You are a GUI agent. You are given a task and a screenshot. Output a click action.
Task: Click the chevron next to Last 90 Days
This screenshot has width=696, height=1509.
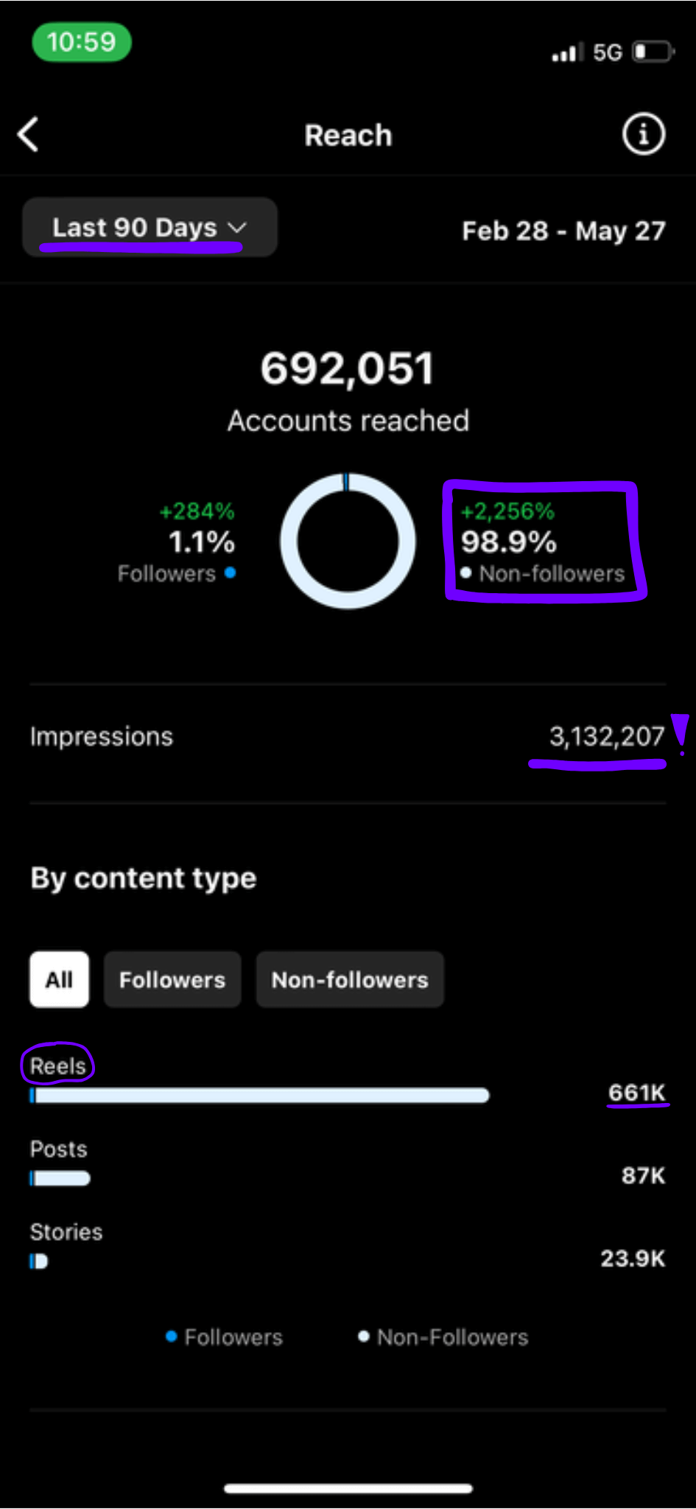(x=236, y=228)
